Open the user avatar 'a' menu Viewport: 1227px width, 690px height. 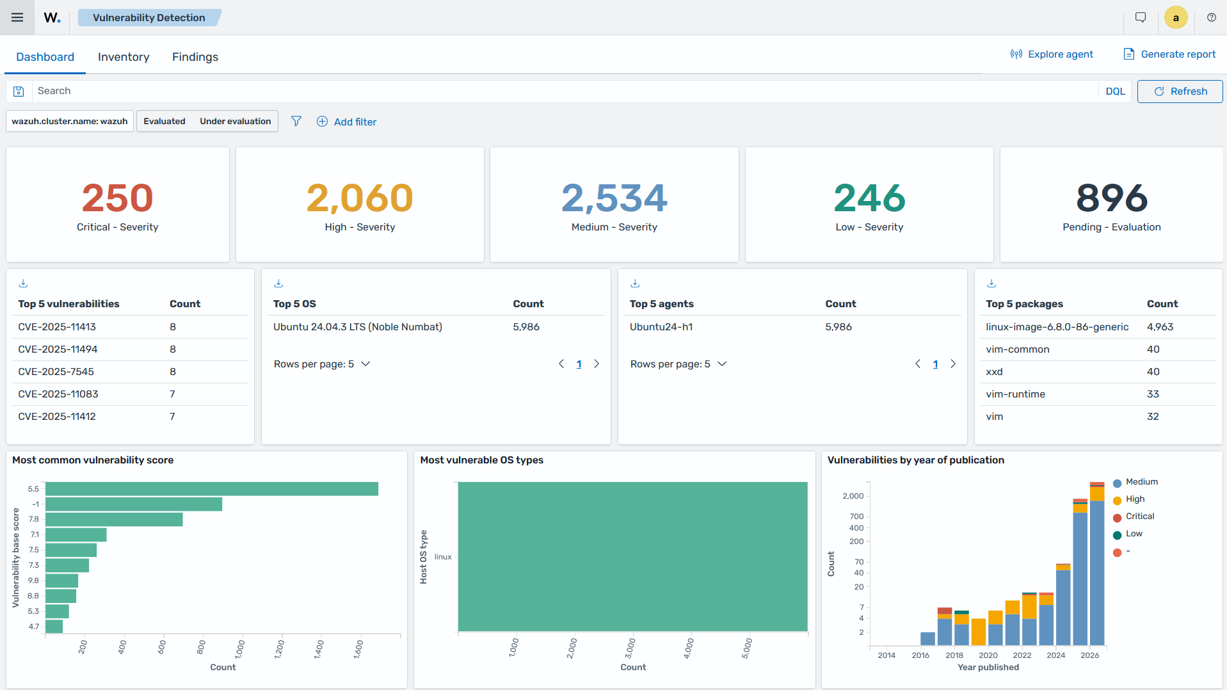tap(1176, 17)
